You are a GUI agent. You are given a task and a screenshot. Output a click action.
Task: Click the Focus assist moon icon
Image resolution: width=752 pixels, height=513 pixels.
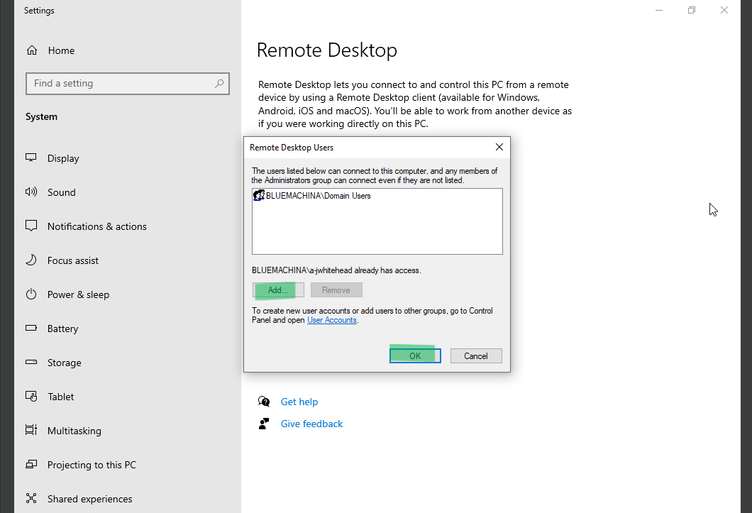point(31,260)
